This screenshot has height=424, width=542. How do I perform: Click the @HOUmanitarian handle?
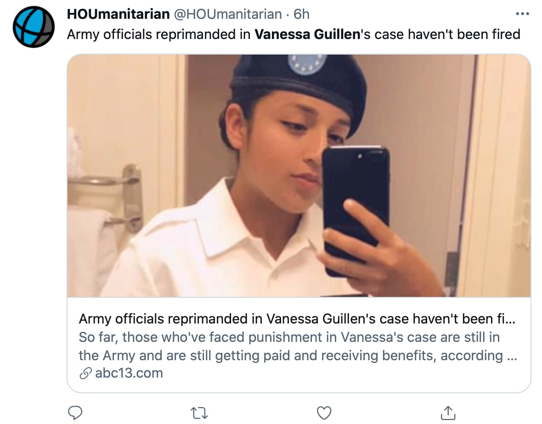227,14
